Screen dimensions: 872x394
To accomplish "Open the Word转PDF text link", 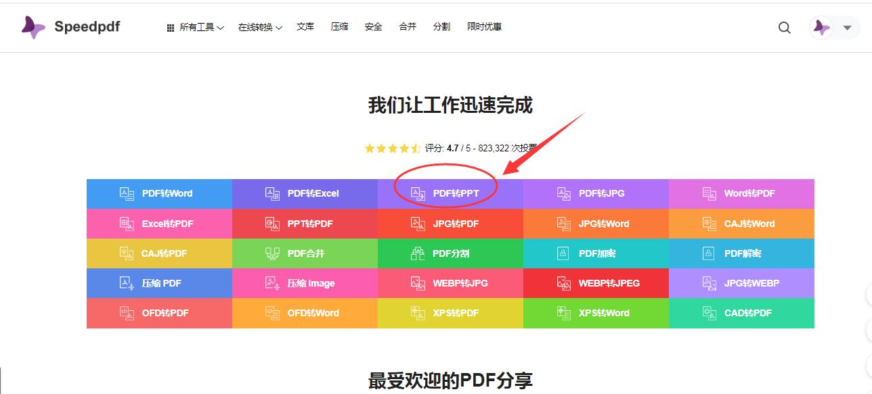I will click(749, 193).
